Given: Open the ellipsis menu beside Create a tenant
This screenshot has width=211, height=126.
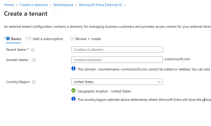Looking at the screenshot, I should coord(56,14).
